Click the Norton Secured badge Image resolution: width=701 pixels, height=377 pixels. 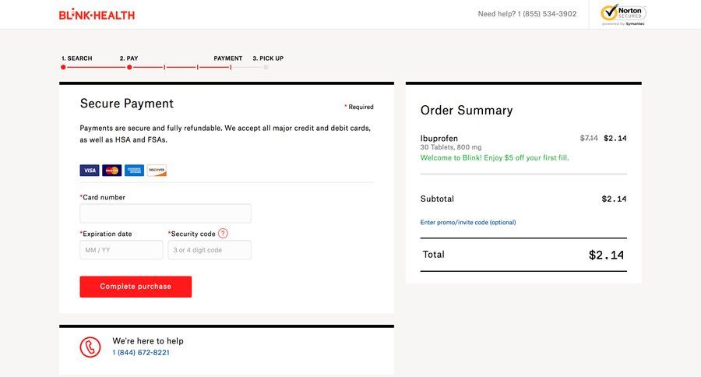coord(622,14)
